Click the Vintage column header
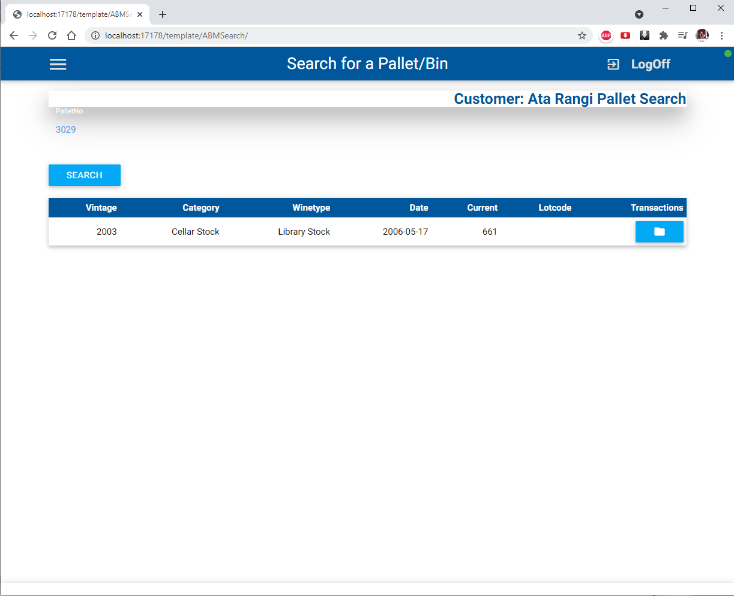The height and width of the screenshot is (596, 734). click(101, 208)
